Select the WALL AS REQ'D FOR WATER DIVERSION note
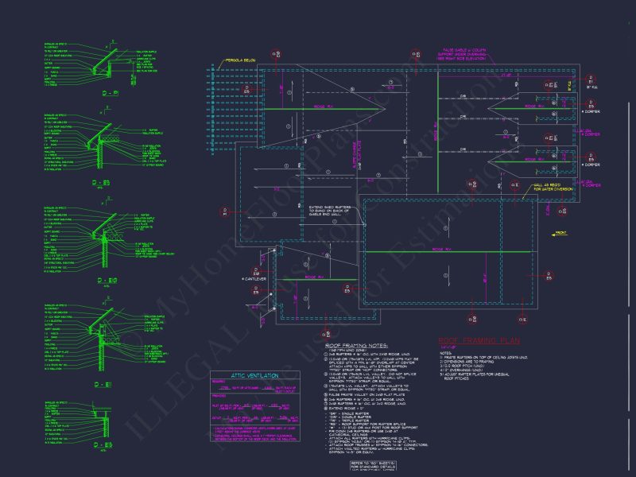This screenshot has height=477, width=636. 553,187
